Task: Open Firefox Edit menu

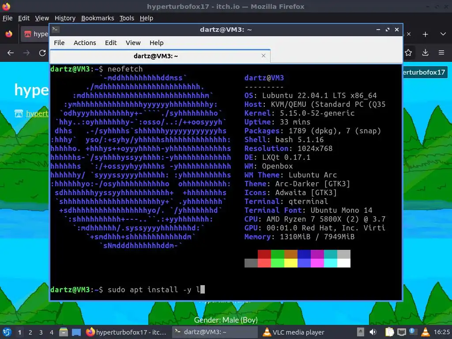Action: tap(24, 18)
